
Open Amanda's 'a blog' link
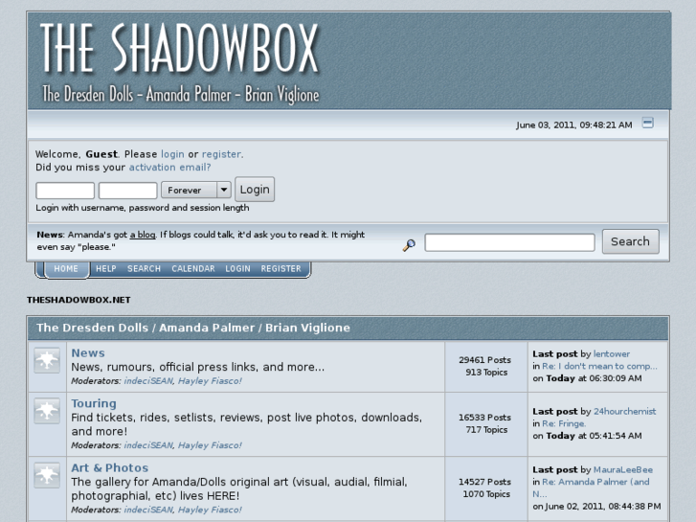click(143, 235)
